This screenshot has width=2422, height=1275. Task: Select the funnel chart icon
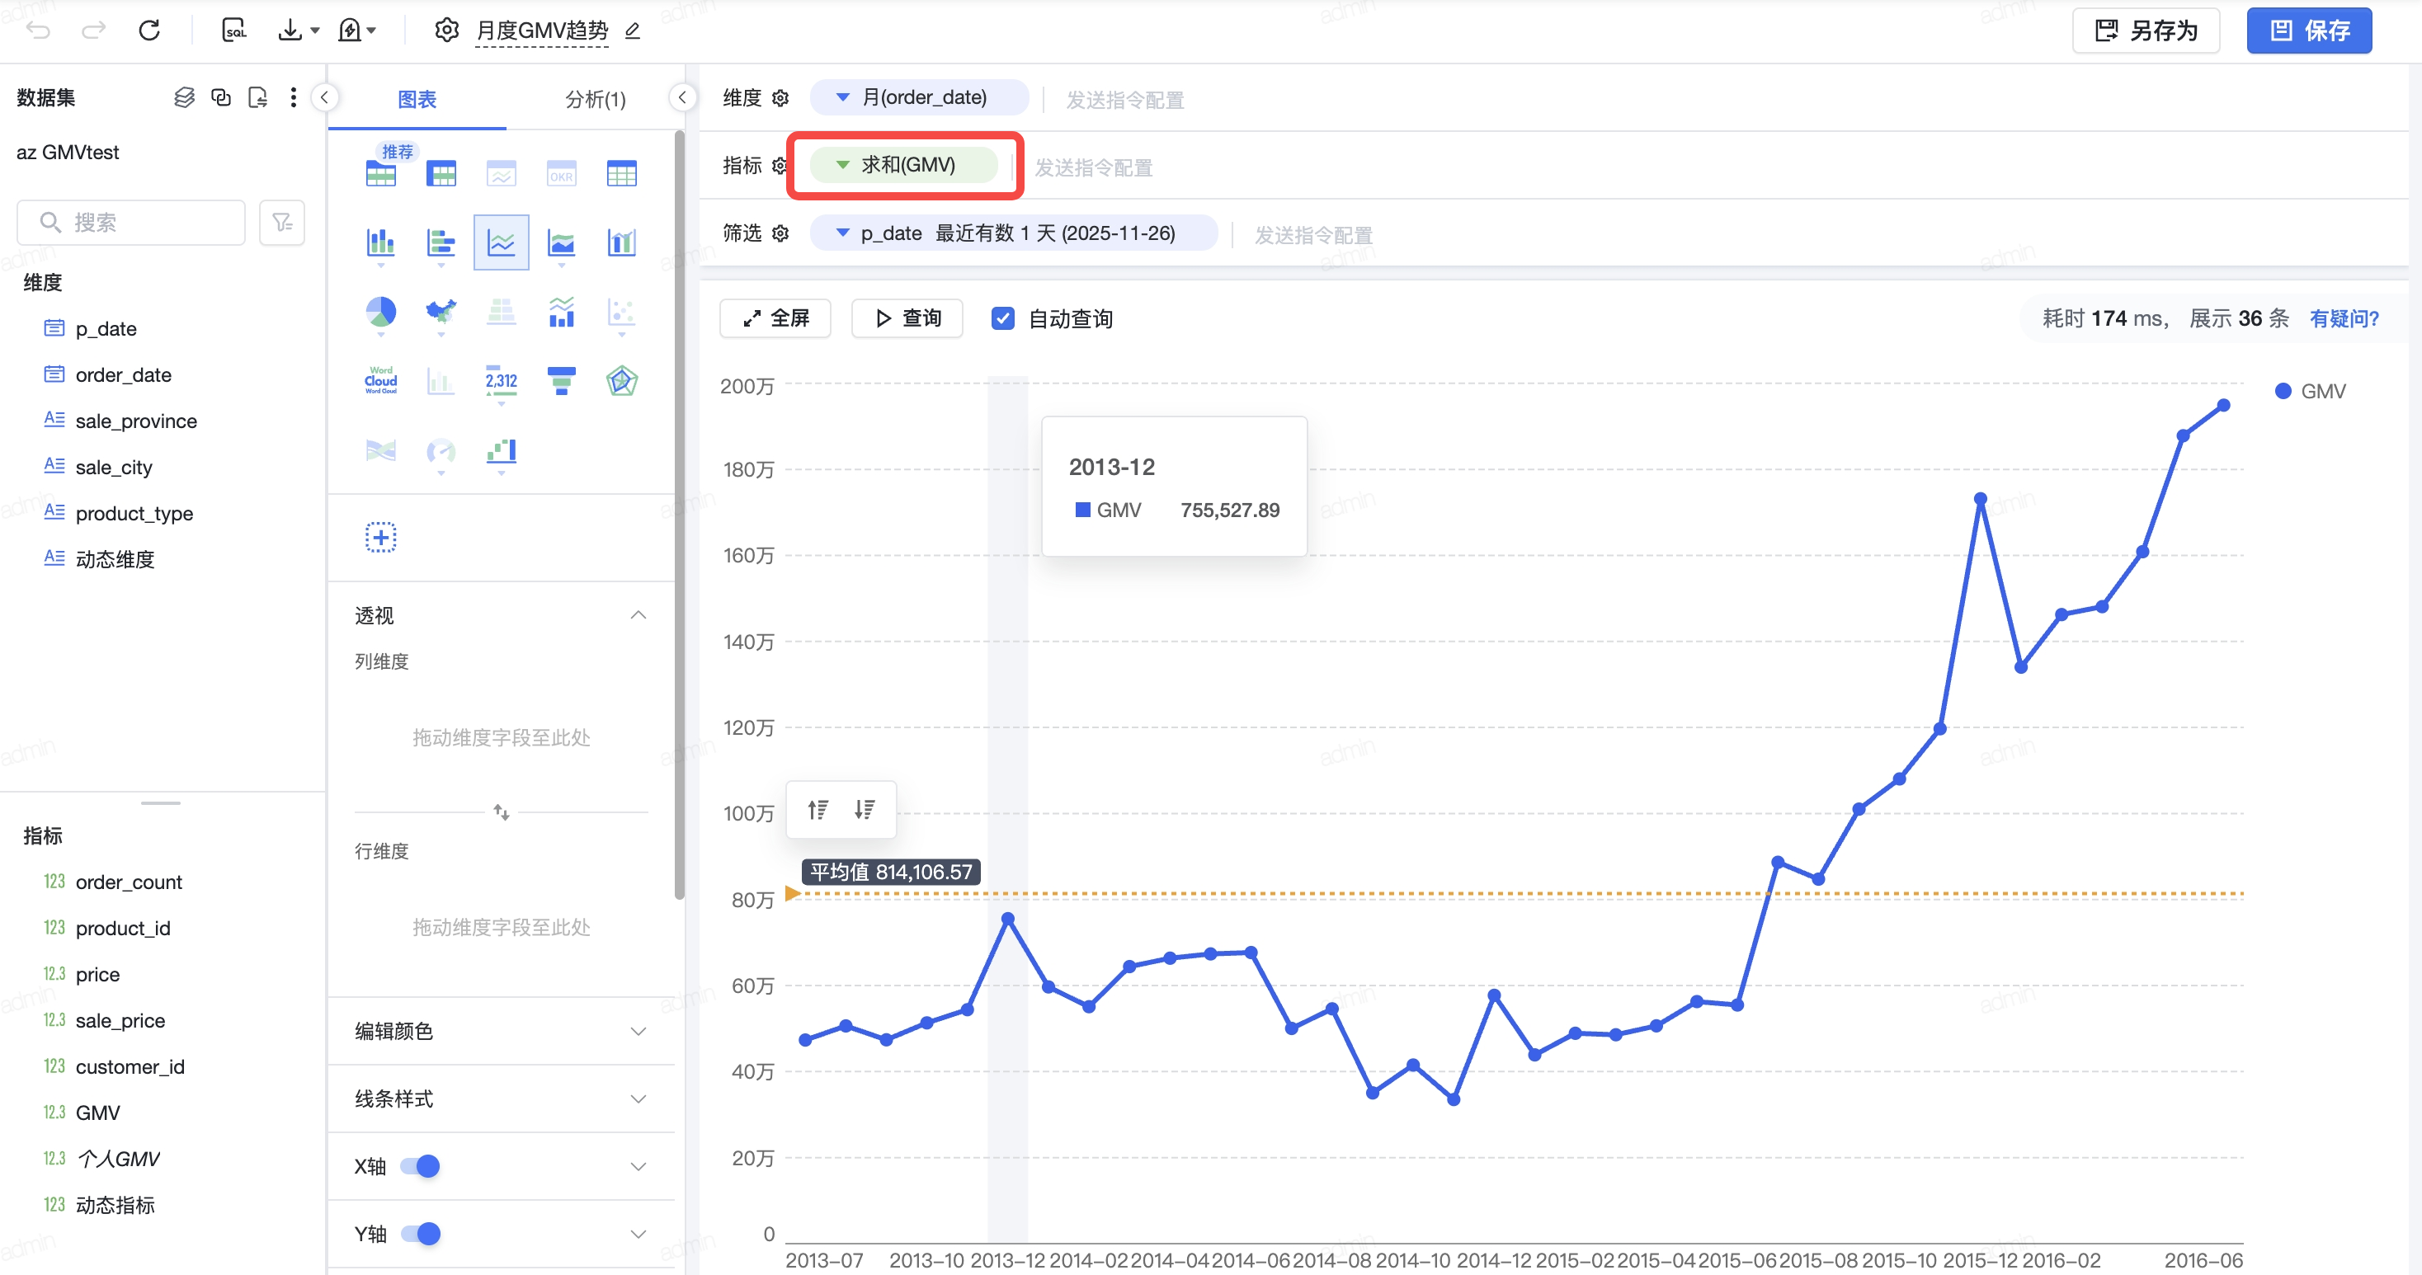[561, 380]
